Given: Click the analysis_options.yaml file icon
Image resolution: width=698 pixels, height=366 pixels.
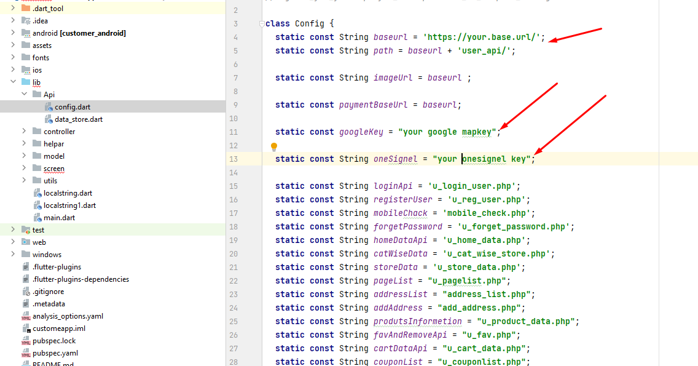Looking at the screenshot, I should point(26,316).
